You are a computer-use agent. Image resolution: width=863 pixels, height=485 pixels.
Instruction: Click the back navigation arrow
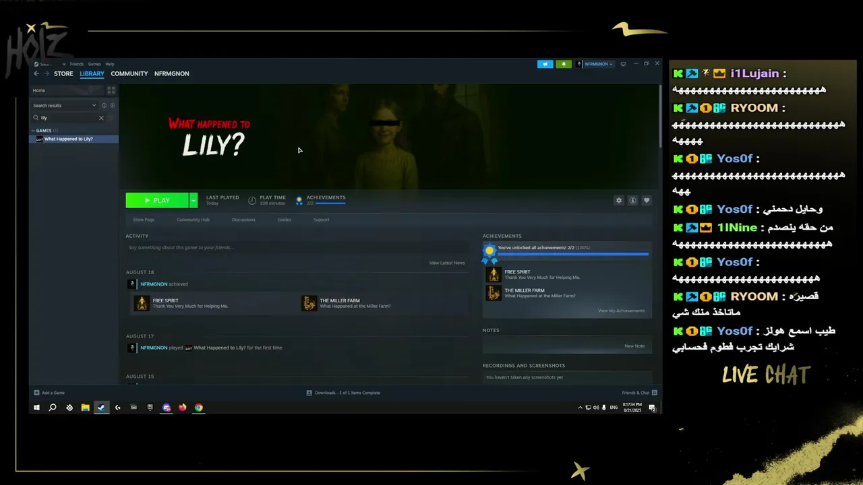click(36, 73)
